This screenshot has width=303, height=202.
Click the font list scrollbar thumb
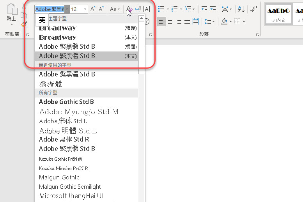point(141,48)
